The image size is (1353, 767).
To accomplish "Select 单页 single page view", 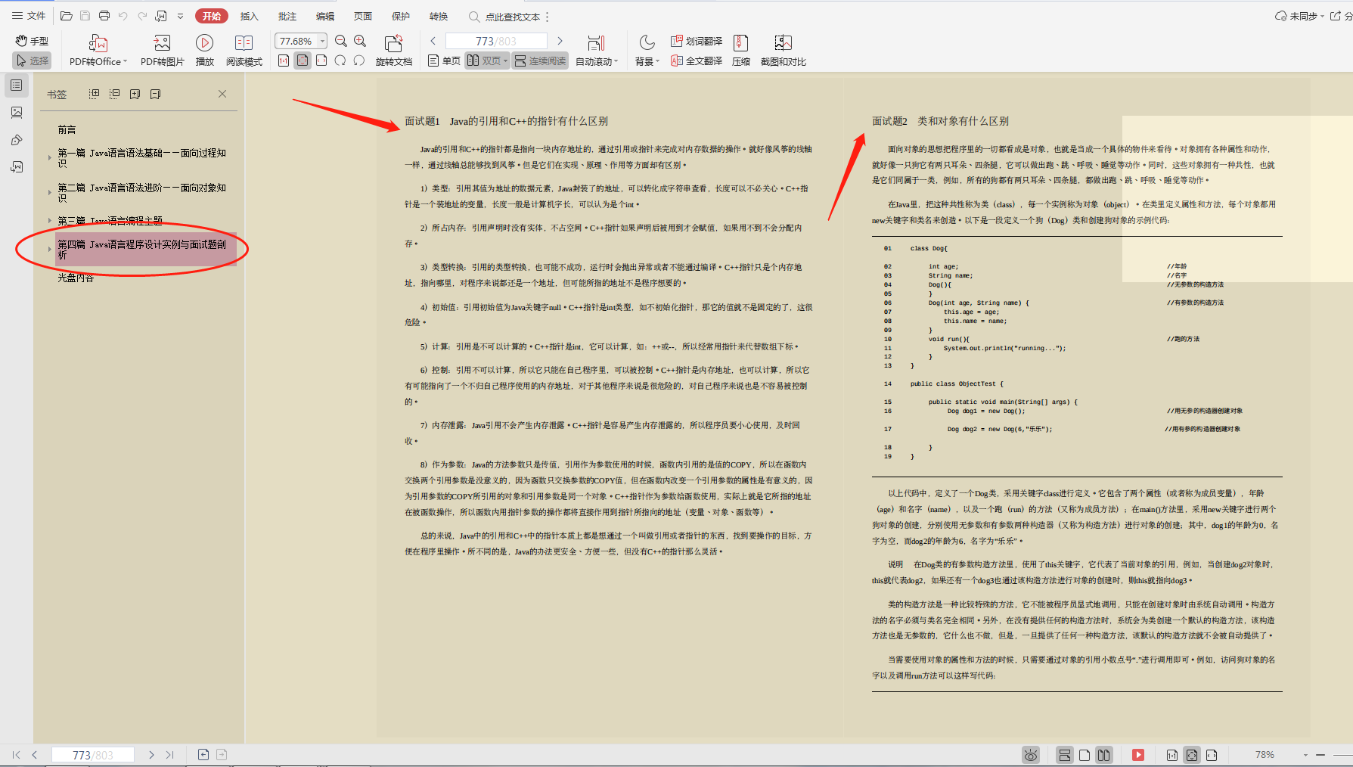I will coord(444,61).
